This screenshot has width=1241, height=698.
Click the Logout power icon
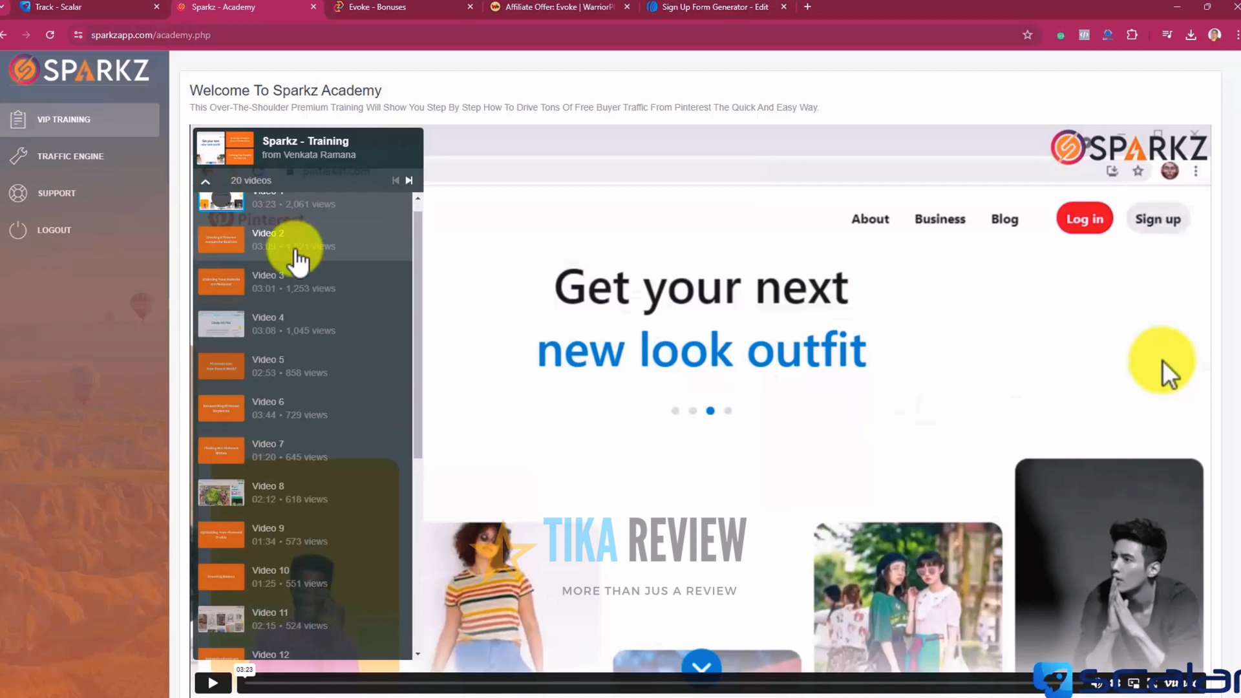18,230
